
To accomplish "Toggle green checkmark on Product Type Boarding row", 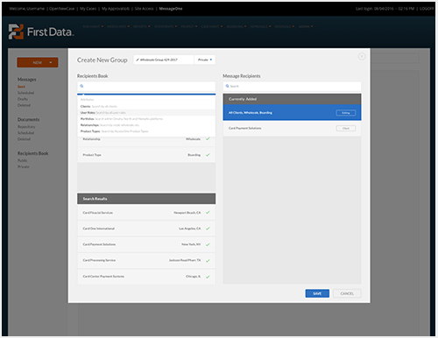I will 208,155.
